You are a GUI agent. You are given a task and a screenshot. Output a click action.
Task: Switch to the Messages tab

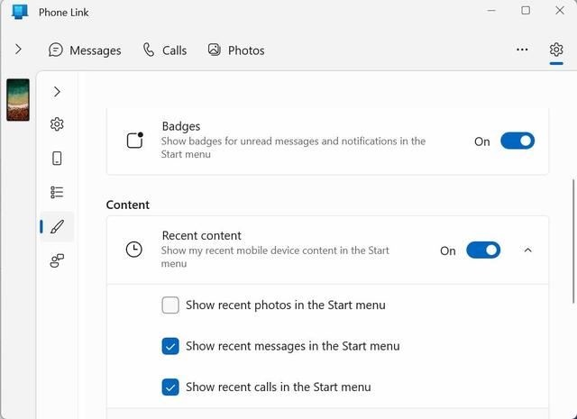point(85,50)
